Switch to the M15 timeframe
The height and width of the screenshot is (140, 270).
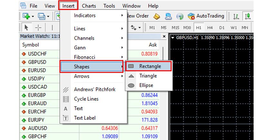(175, 28)
